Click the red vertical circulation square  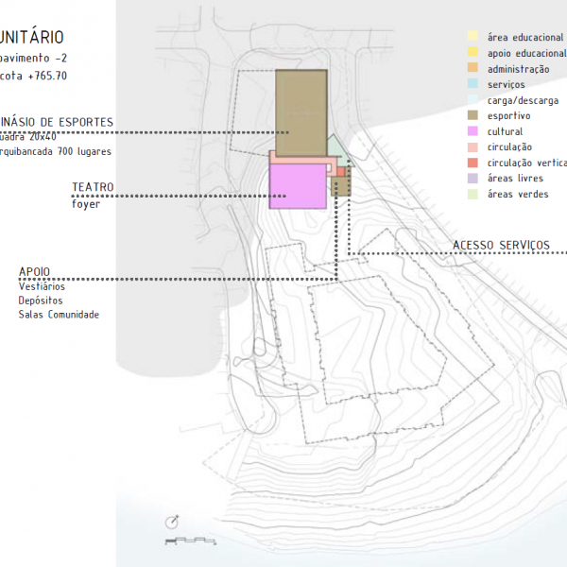[x=341, y=171]
